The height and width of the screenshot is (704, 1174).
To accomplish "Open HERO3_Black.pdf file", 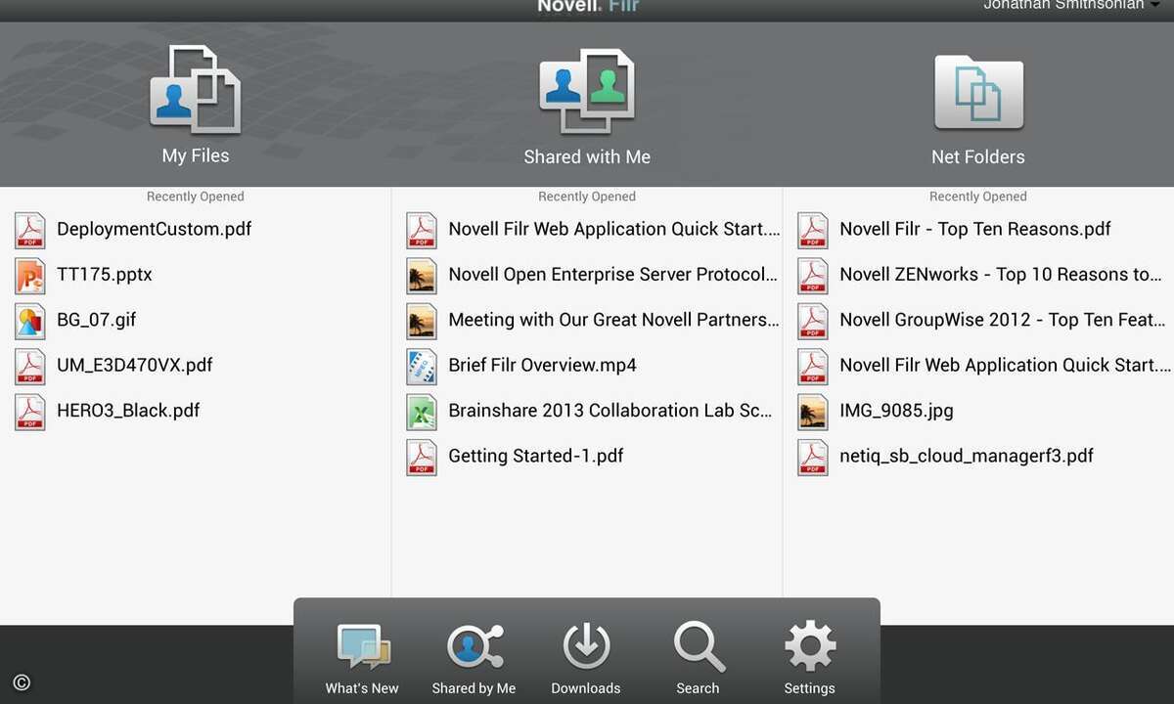I will (128, 411).
